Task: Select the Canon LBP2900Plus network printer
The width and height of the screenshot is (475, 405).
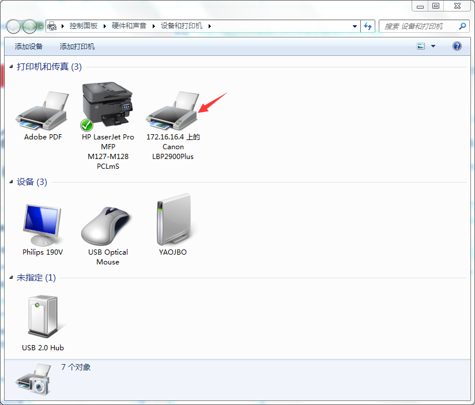Action: pyautogui.click(x=172, y=111)
